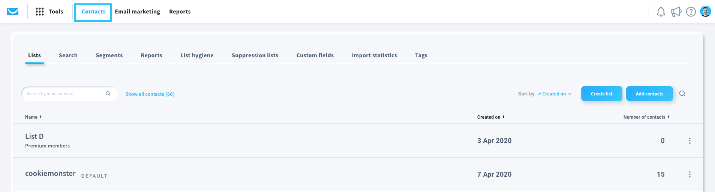The height and width of the screenshot is (192, 715).
Task: Sort by Created on column header
Action: 491,117
